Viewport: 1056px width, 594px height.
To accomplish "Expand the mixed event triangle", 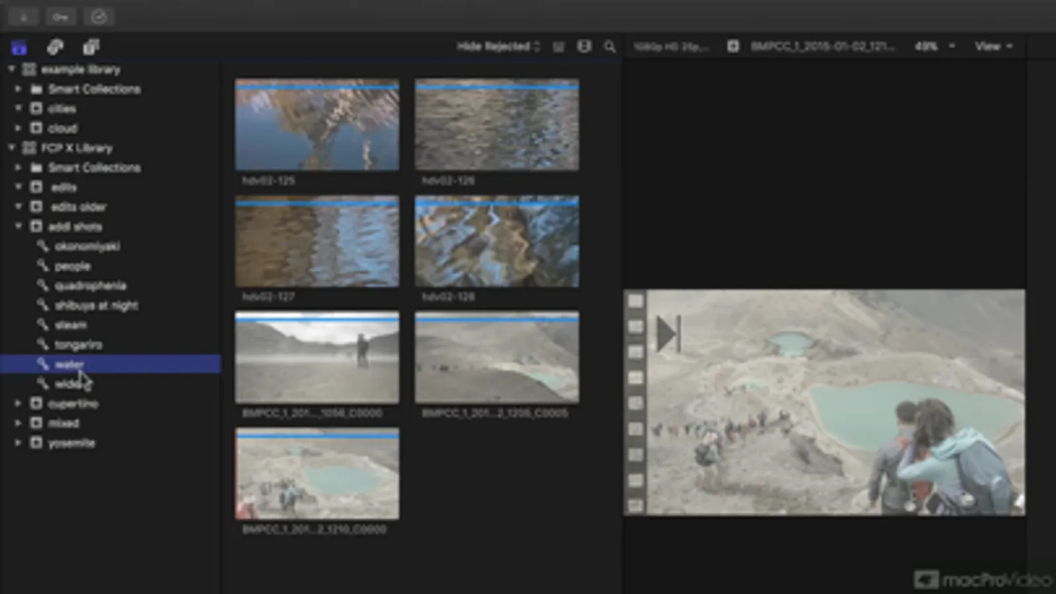I will (x=18, y=423).
